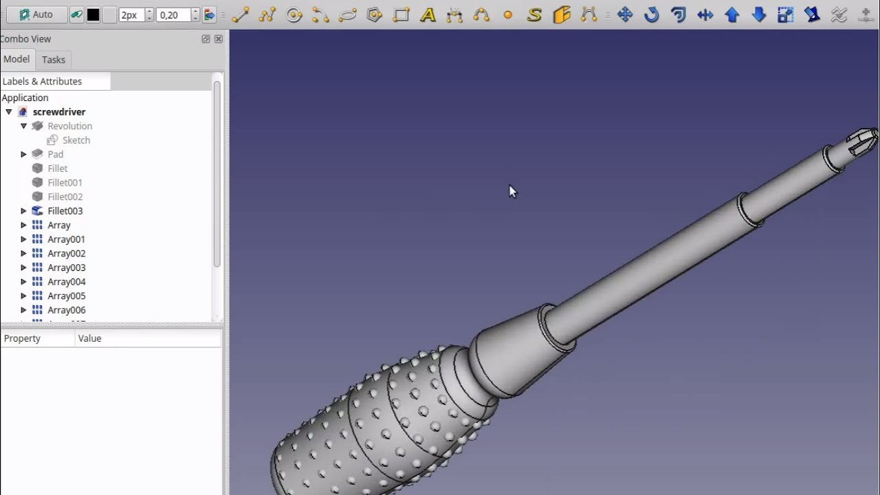Select the Fillet002 tree item
This screenshot has width=880, height=495.
65,197
